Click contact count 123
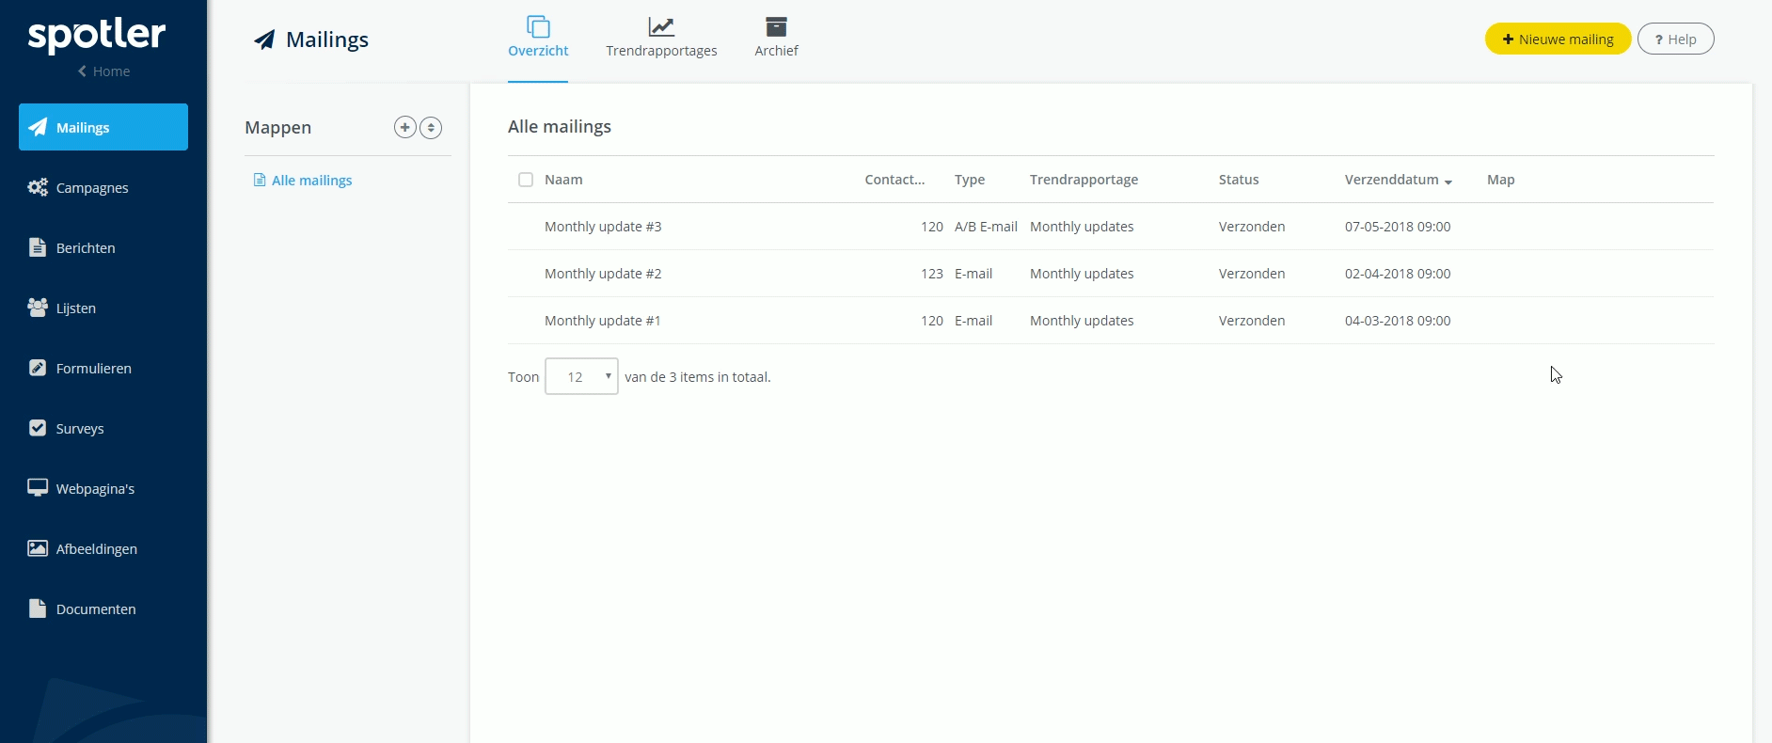 click(x=932, y=274)
